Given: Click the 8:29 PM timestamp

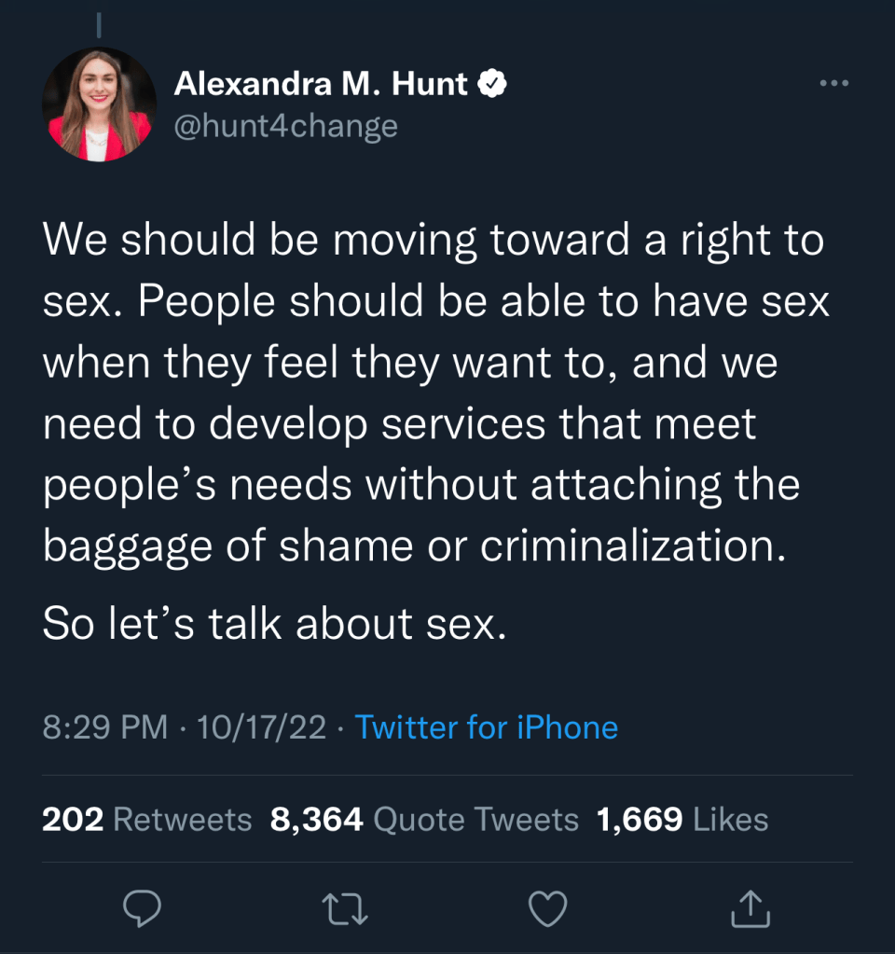Looking at the screenshot, I should (104, 727).
